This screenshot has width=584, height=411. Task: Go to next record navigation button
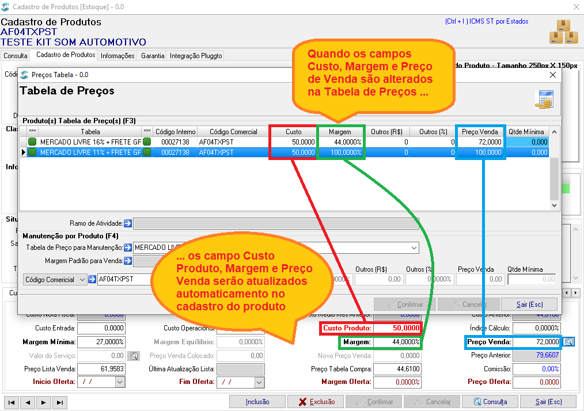(x=44, y=402)
